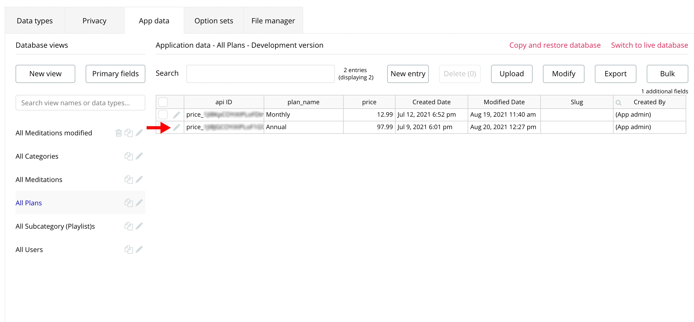Edit the All Categories view with pencil
The height and width of the screenshot is (322, 694).
(139, 156)
